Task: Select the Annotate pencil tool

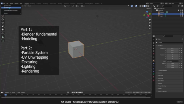Action: click(x=3, y=34)
